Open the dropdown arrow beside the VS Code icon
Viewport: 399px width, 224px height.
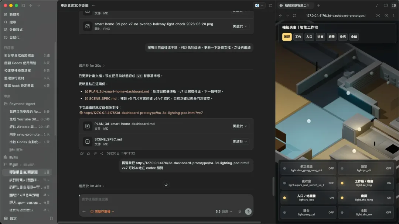(262, 5)
